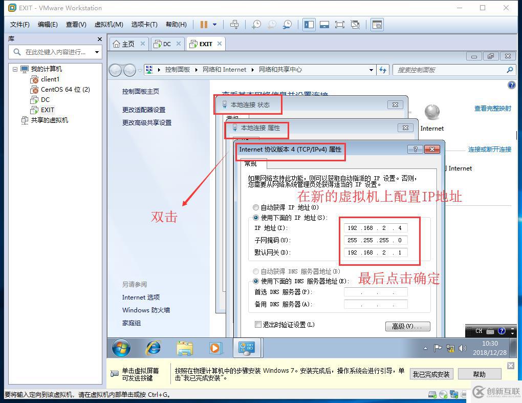Enable 退出时验证设置 checkbox

pos(257,325)
